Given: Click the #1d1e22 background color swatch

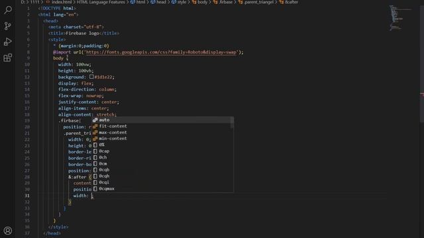Looking at the screenshot, I should (91, 77).
